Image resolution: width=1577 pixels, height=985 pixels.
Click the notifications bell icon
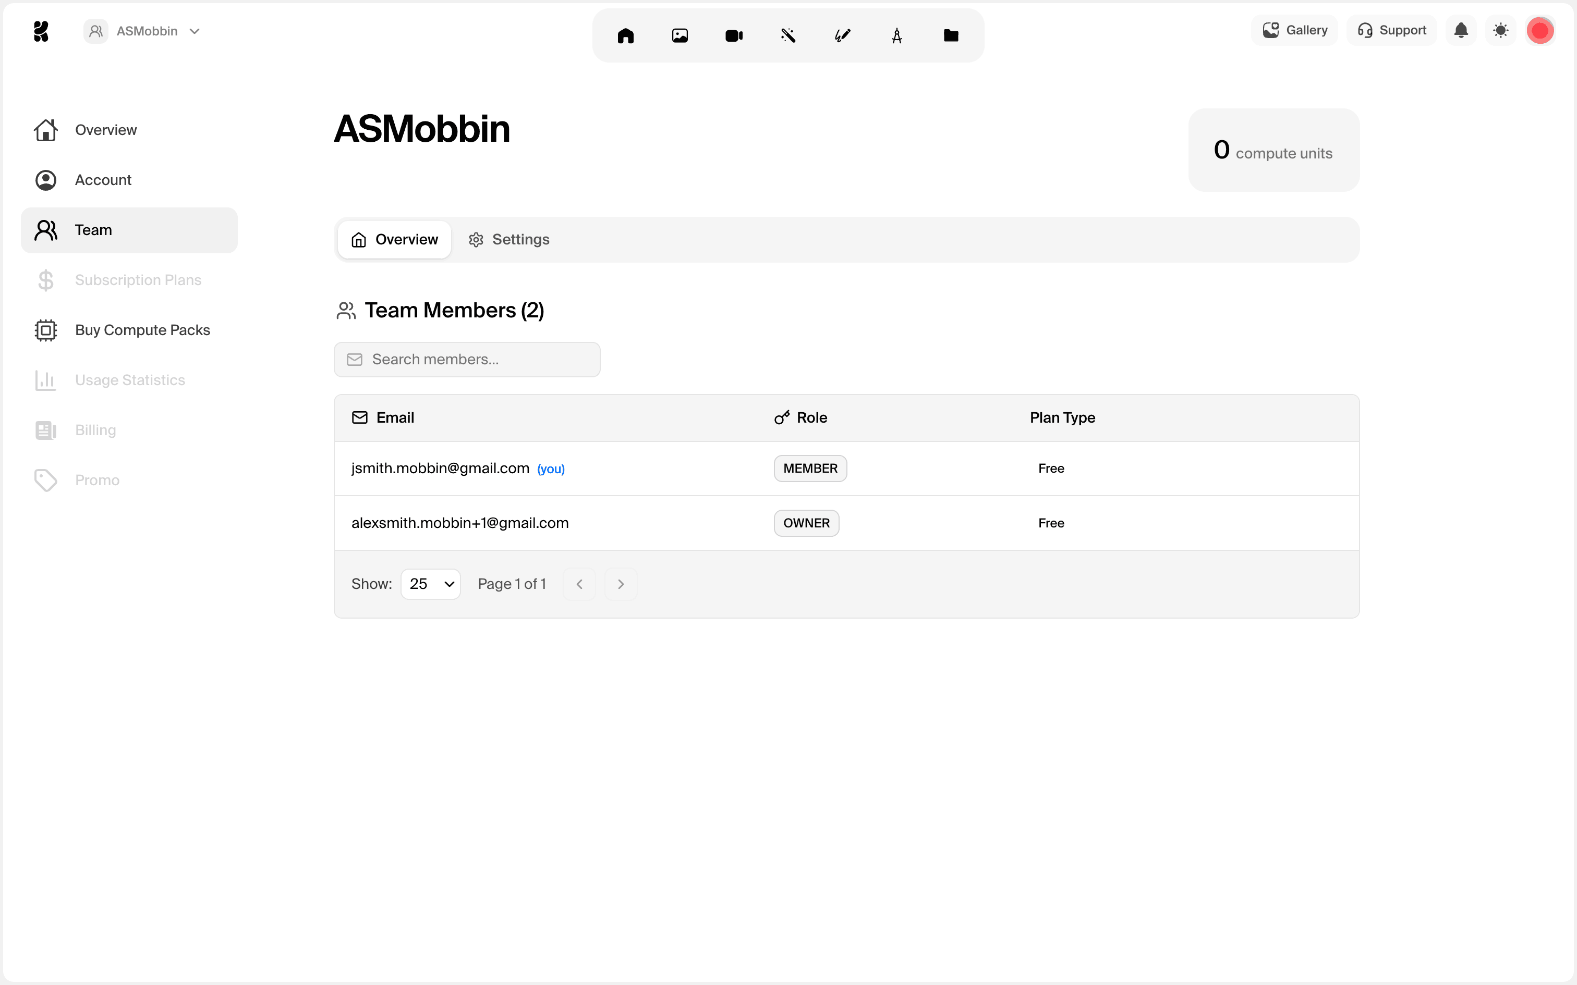click(x=1461, y=31)
